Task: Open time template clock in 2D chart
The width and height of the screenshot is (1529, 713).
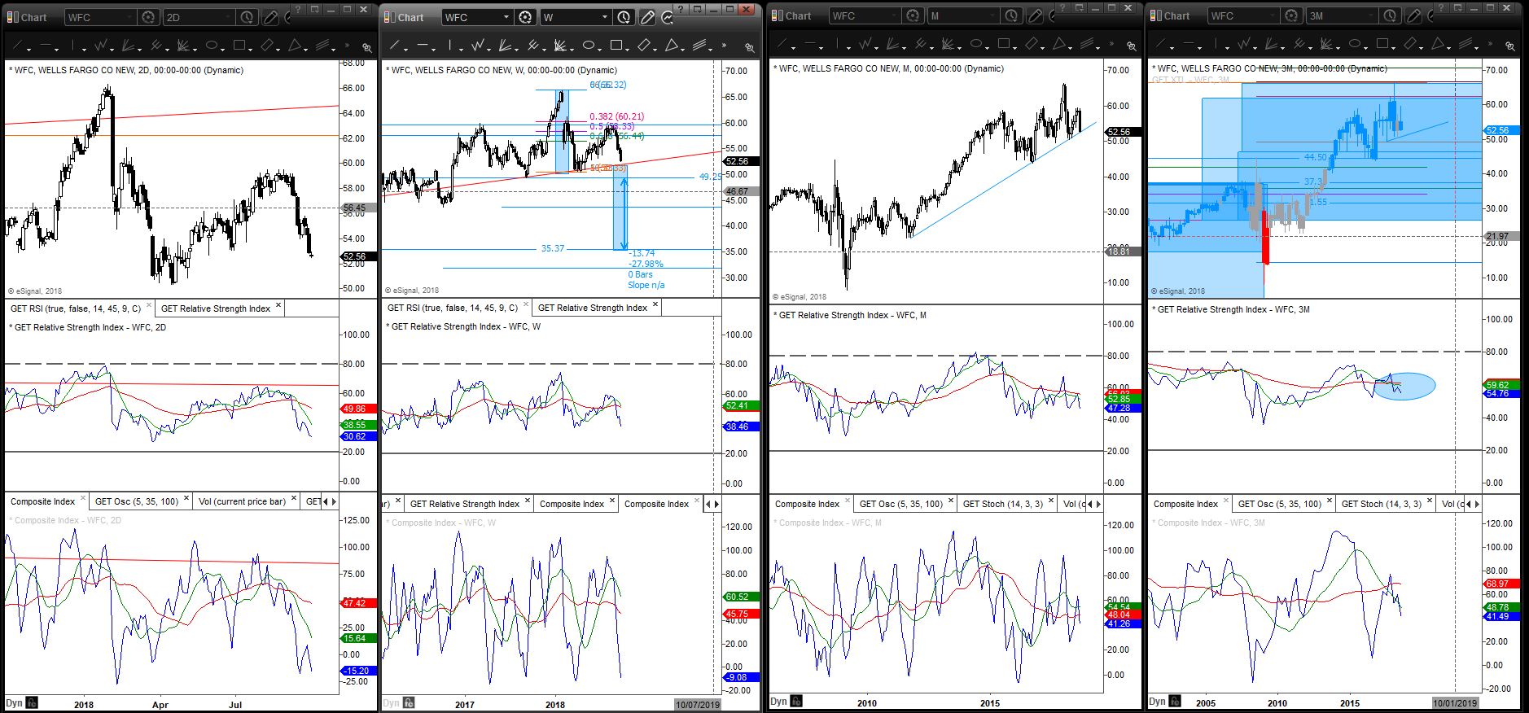Action: (248, 17)
